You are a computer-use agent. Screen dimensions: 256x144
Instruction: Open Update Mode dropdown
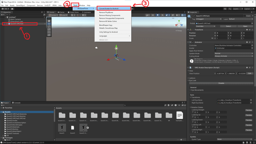coord(234,53)
